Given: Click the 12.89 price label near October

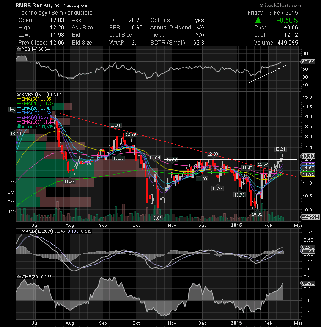Looking at the screenshot, I should coord(131,135).
